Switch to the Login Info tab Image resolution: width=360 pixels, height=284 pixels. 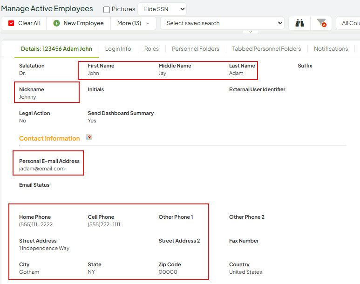click(118, 49)
